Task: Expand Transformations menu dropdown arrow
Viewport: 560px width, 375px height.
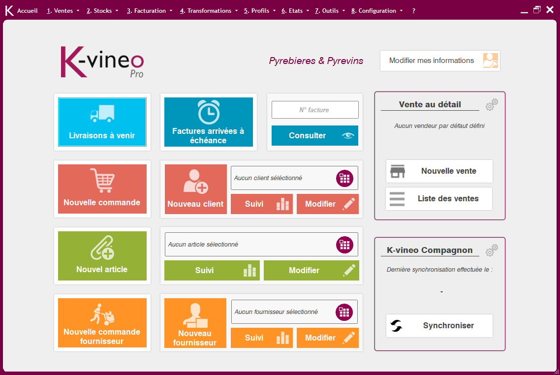Action: point(236,11)
